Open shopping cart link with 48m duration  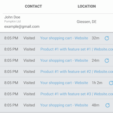pos(64,105)
